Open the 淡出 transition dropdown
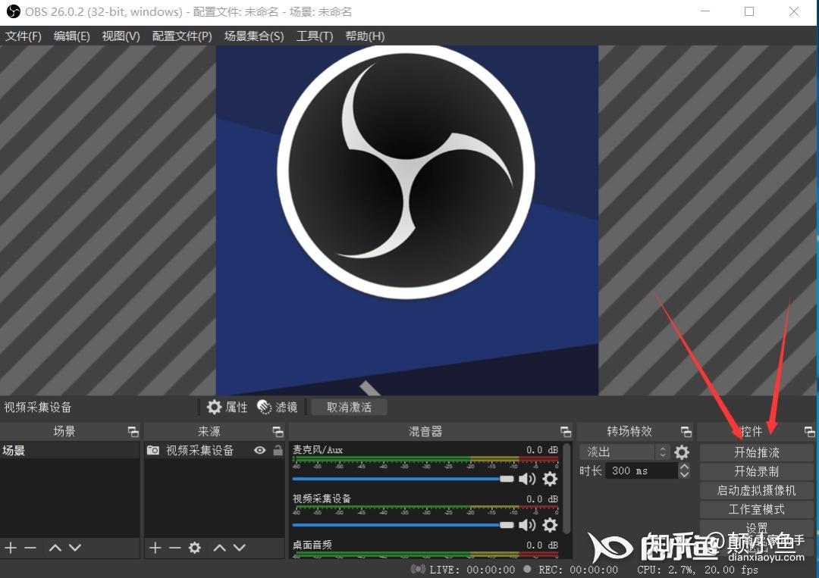The image size is (819, 578). 624,451
